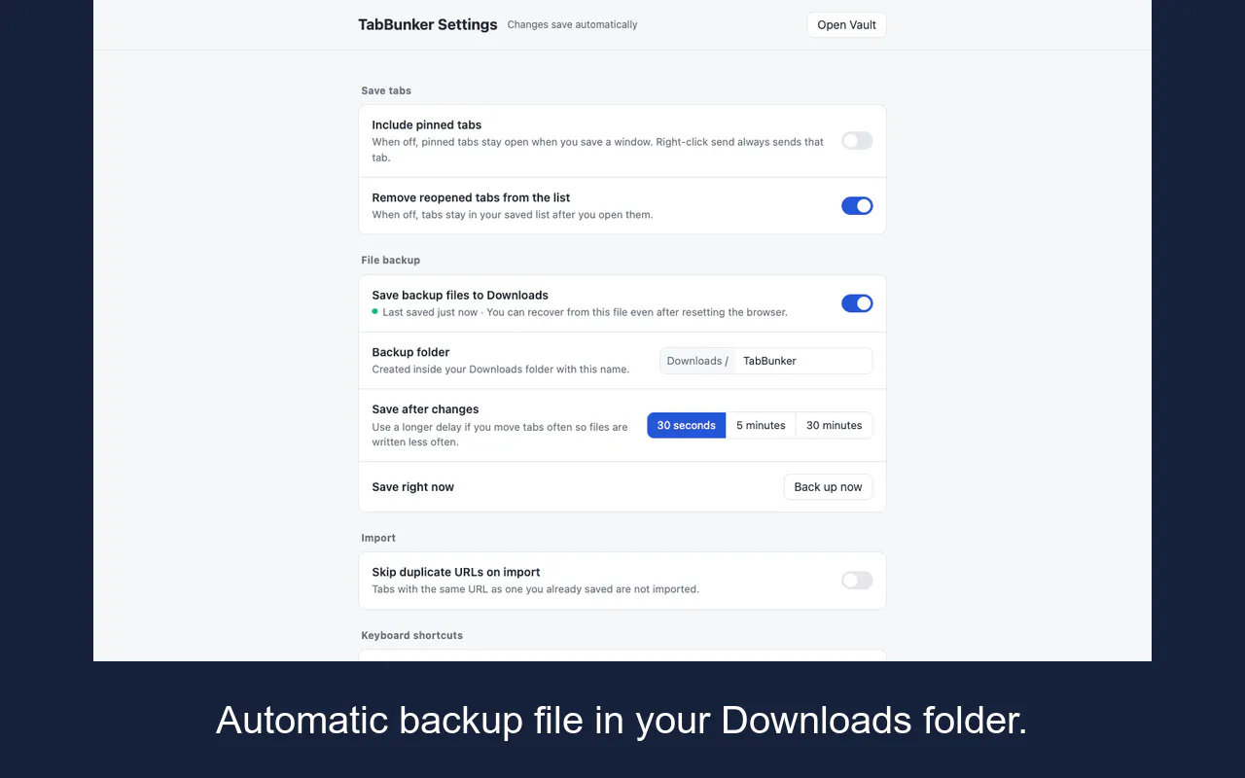Click the 'Remove reopened tabs from the list' label
1245x778 pixels.
coord(471,197)
